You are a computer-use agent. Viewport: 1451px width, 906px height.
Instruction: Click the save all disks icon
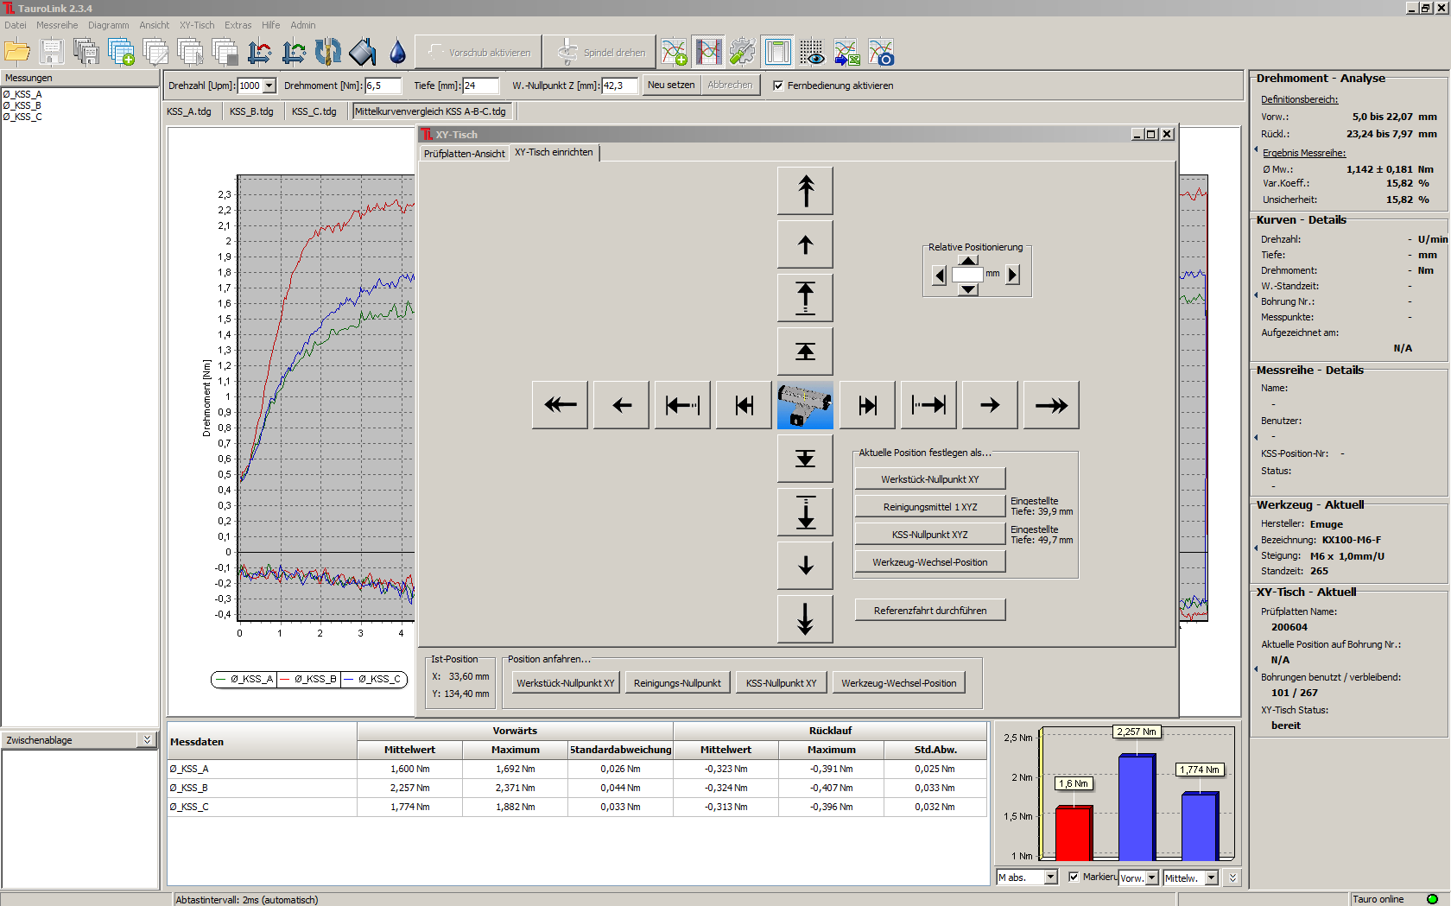point(86,52)
